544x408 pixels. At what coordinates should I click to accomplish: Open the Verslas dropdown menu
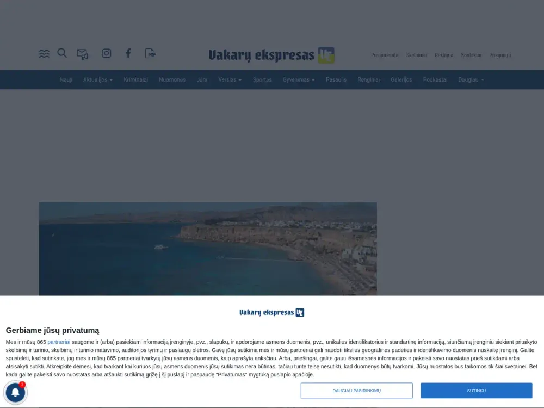pos(230,79)
